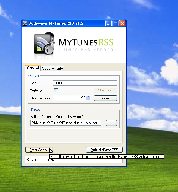The height and width of the screenshot is (192, 178).
Task: Click the Start Server button
Action: click(x=39, y=150)
